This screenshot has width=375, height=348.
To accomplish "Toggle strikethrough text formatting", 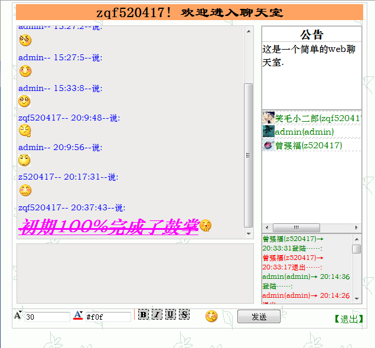I will point(184,314).
